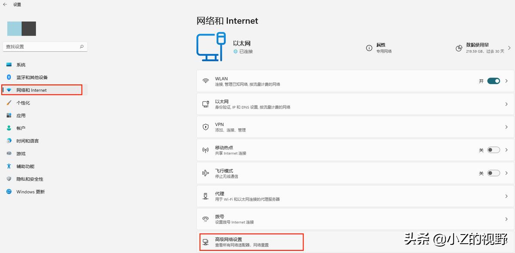Click the 以太网 computer icon at page top
The image size is (515, 253).
[x=210, y=47]
